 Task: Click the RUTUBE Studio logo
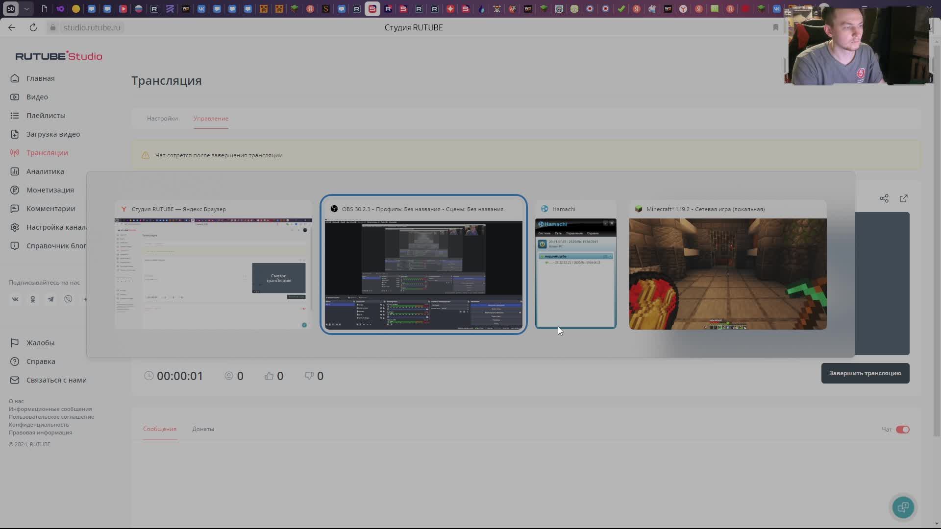(59, 56)
